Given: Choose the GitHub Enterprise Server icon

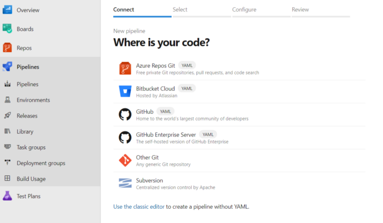Looking at the screenshot, I should point(125,138).
